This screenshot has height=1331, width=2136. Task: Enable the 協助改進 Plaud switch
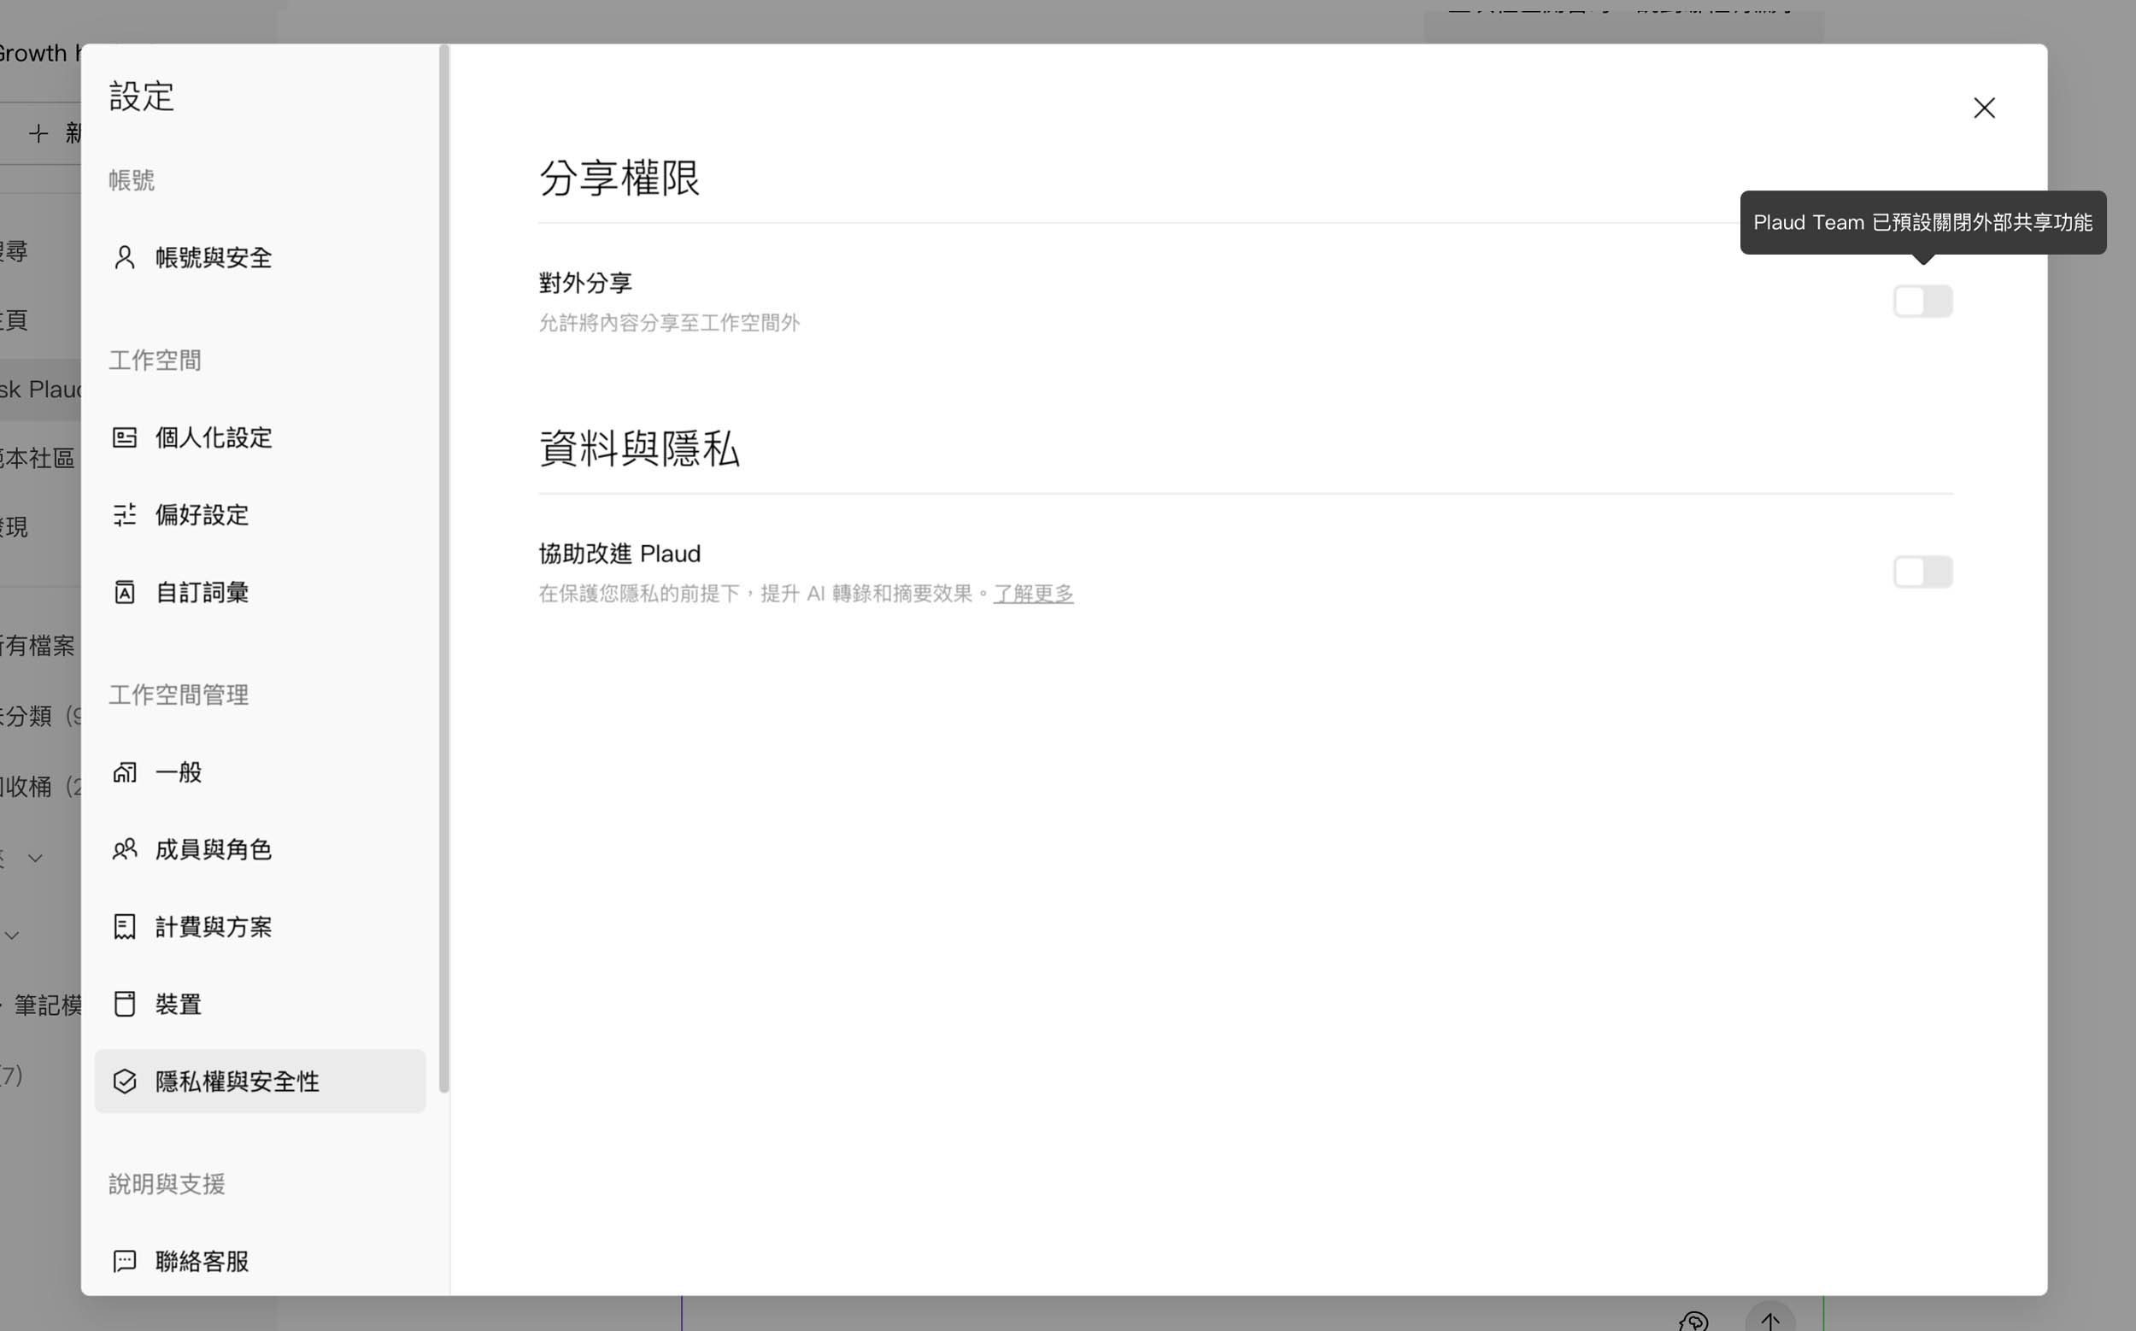[x=1923, y=572]
